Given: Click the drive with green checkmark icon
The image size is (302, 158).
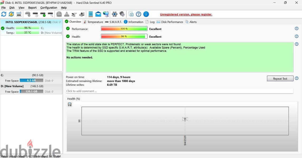Looking at the screenshot, I should 43,14.
